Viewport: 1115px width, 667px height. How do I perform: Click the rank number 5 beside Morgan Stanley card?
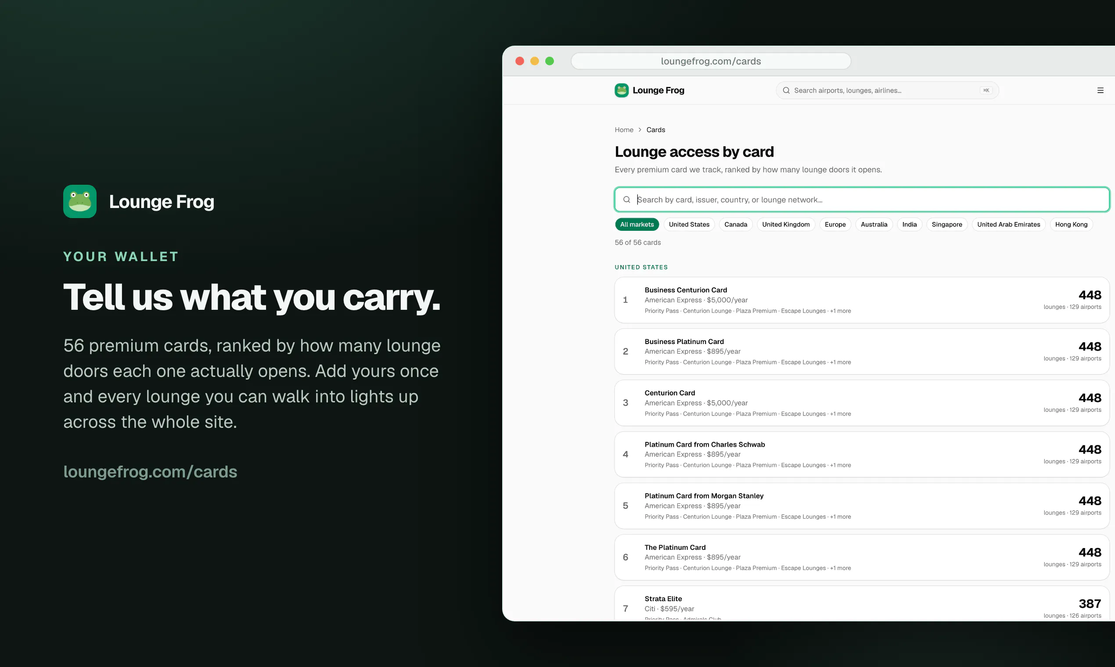click(625, 506)
